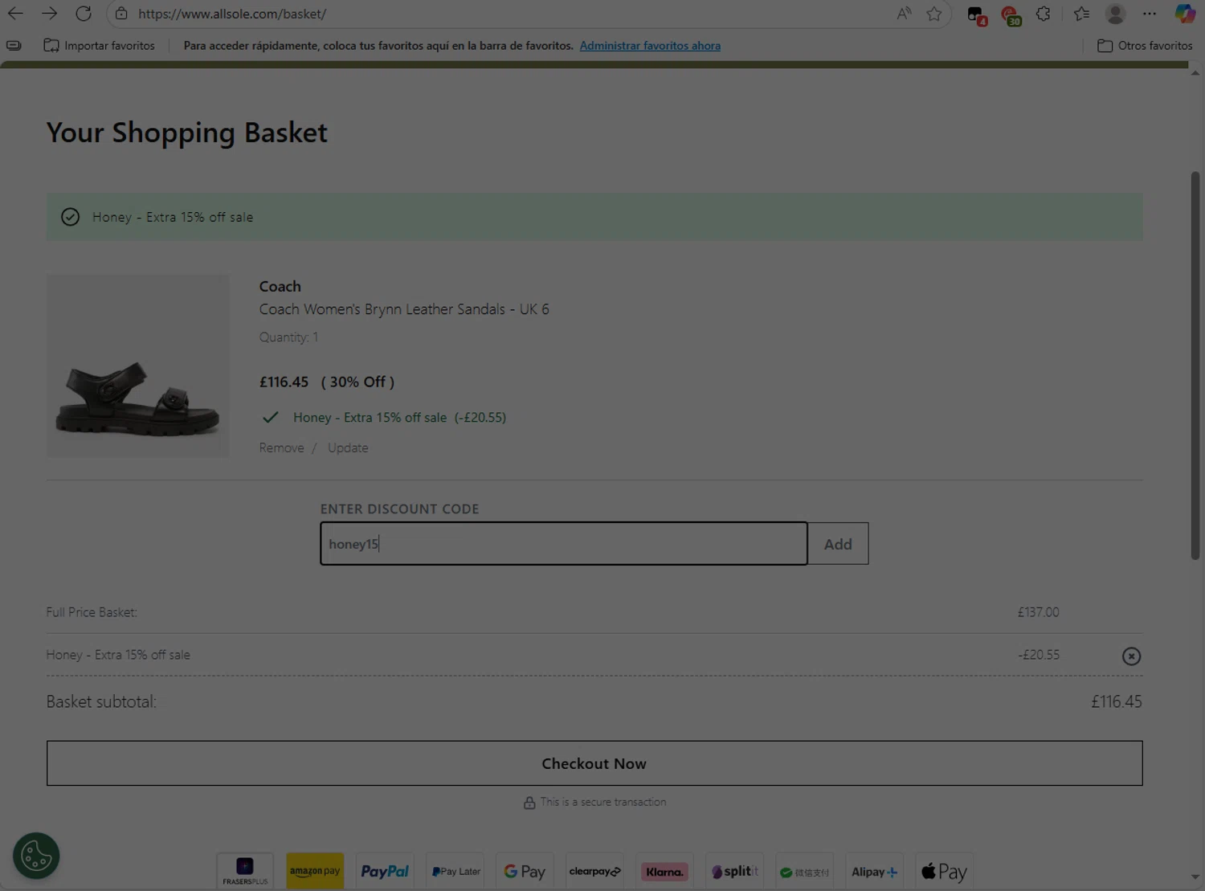Click the Coach brand name
Viewport: 1205px width, 891px height.
(x=280, y=287)
